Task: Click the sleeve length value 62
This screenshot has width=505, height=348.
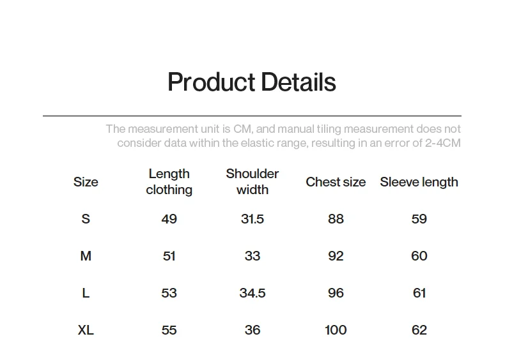Action: coord(419,330)
